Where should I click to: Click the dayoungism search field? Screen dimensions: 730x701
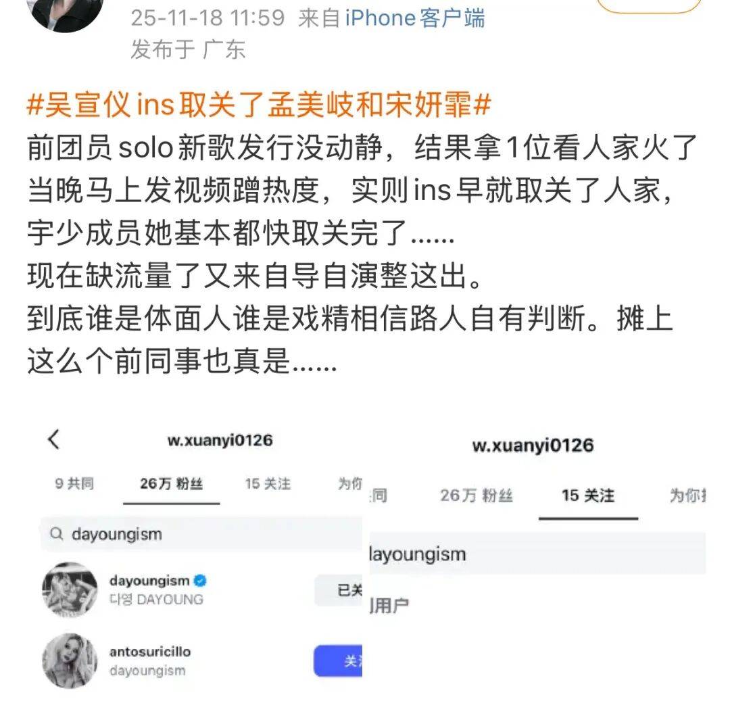coord(201,534)
